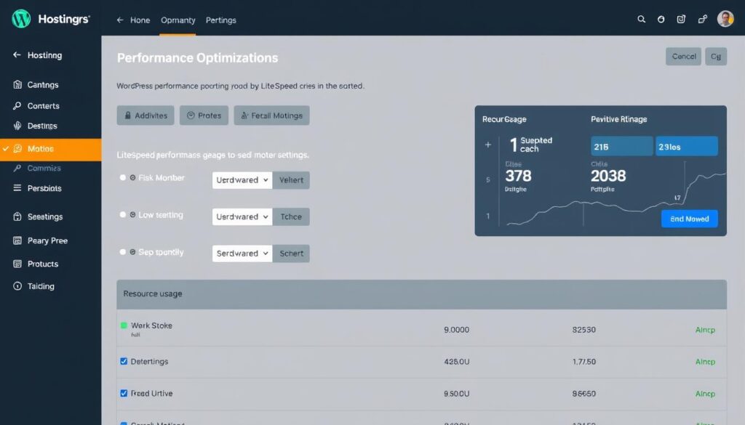Toggle the Detertings checkbox
Screen dimensions: 745x425
[x=124, y=361]
